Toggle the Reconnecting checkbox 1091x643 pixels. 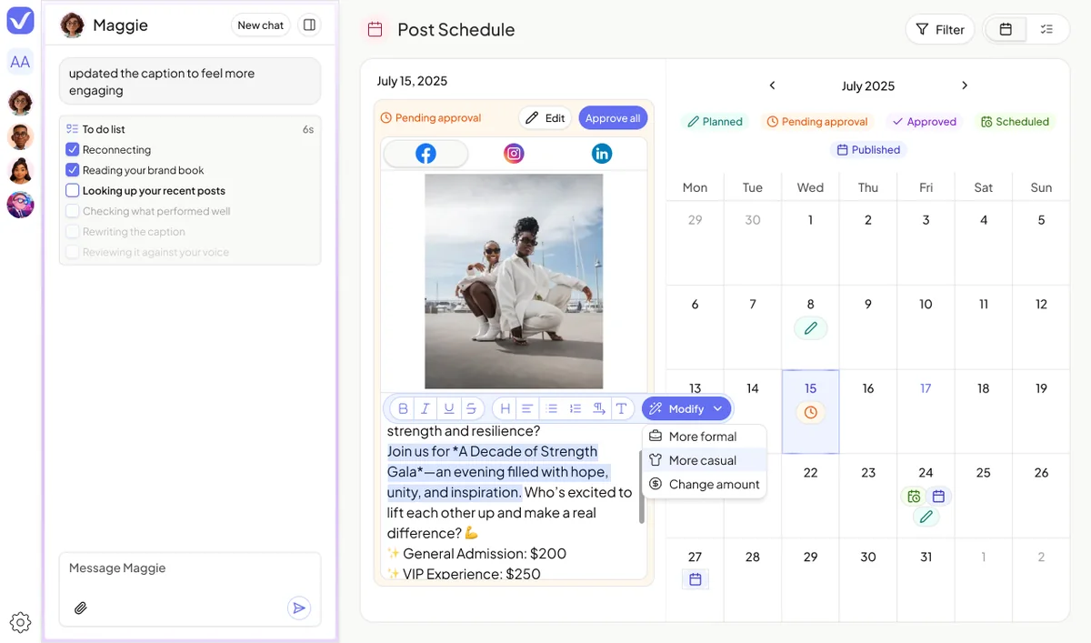[x=73, y=149]
